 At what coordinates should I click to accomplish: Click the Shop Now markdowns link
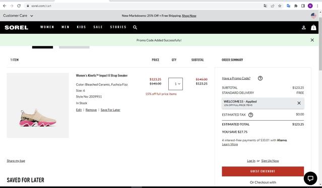[x=189, y=16]
